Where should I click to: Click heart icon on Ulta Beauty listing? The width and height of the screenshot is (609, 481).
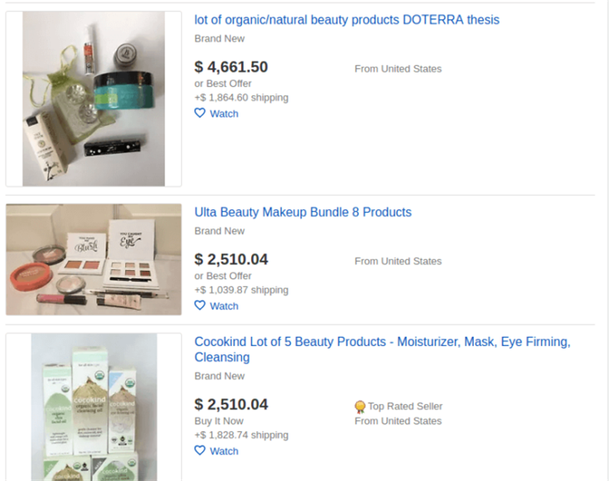199,306
